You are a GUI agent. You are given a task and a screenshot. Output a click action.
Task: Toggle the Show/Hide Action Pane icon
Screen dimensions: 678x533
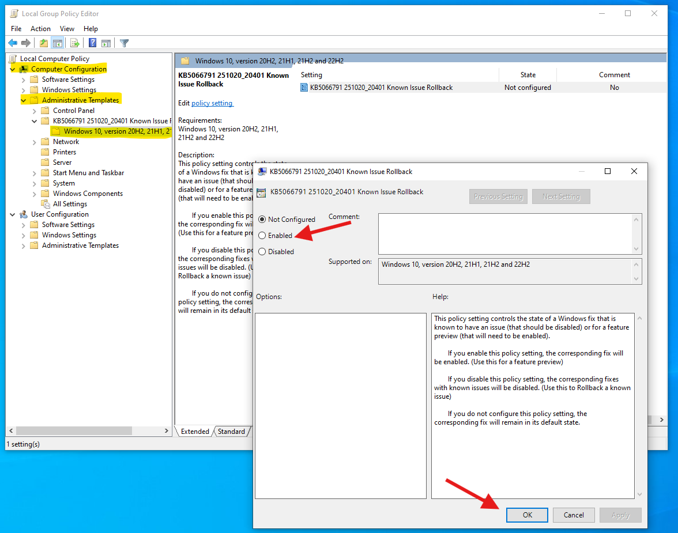point(106,43)
